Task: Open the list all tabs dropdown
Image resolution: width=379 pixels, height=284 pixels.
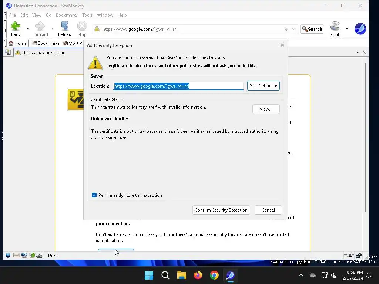Action: point(358,53)
